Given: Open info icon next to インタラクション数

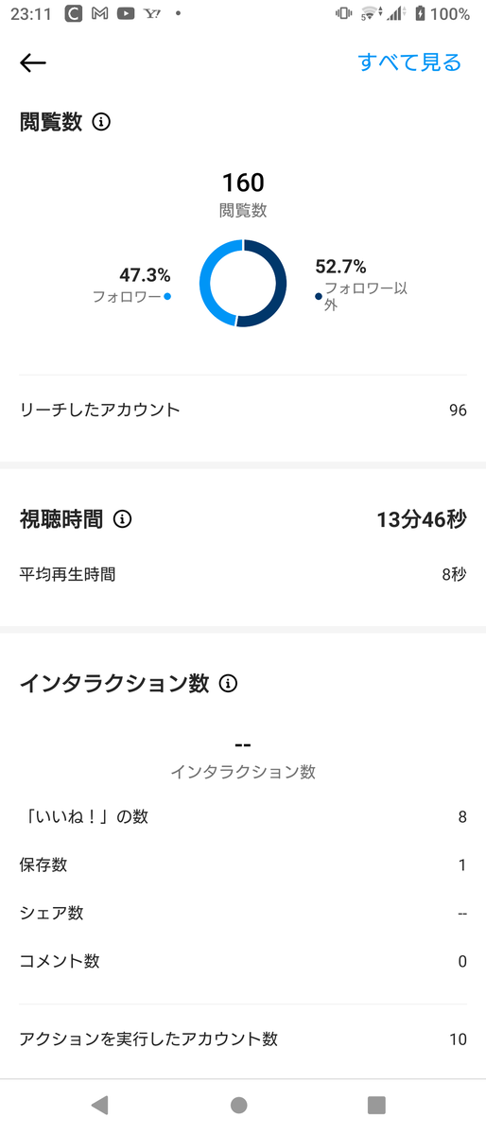Looking at the screenshot, I should click(x=228, y=683).
